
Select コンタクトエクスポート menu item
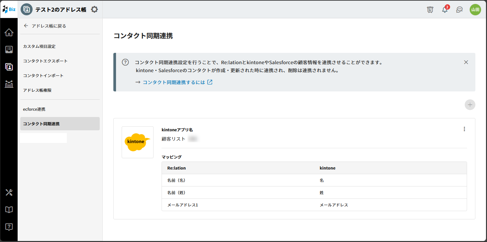45,61
